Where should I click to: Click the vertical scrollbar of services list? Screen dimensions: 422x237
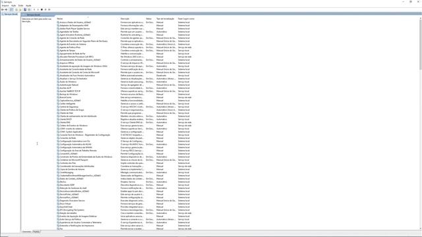coord(421,124)
